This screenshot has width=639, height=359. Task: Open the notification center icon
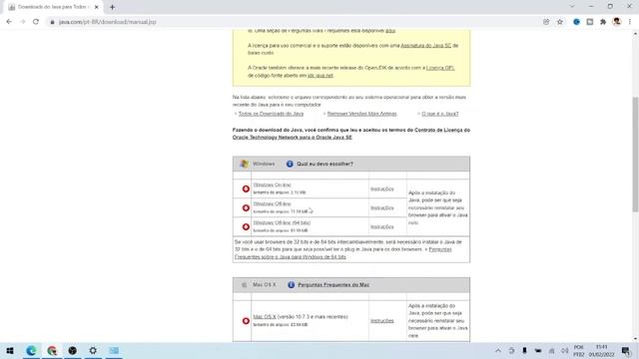(x=626, y=350)
